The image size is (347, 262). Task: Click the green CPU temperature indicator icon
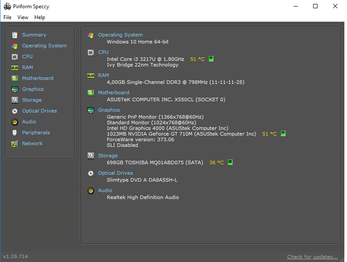(x=211, y=59)
